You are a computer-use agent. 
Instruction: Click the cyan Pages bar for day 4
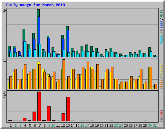click(25, 49)
